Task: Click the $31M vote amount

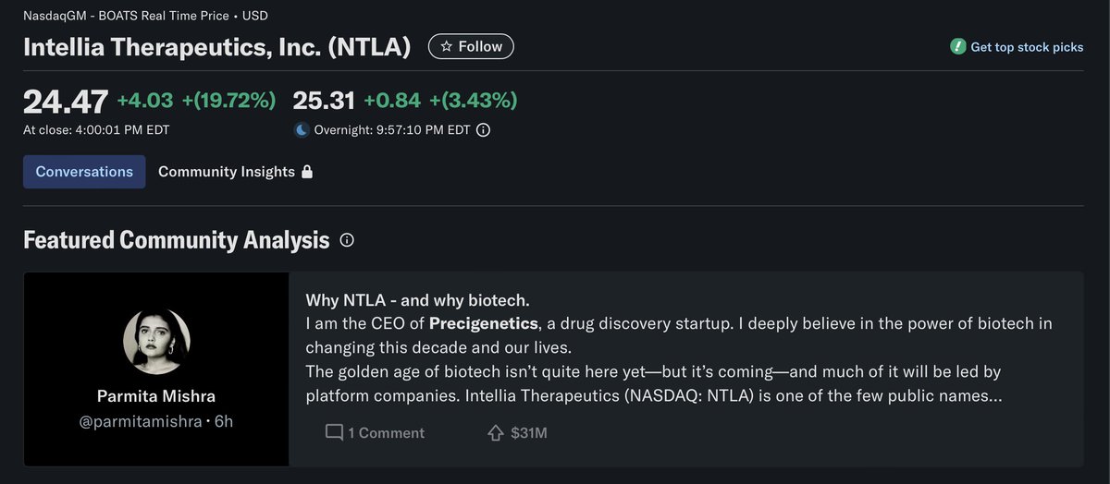Action: [x=529, y=432]
